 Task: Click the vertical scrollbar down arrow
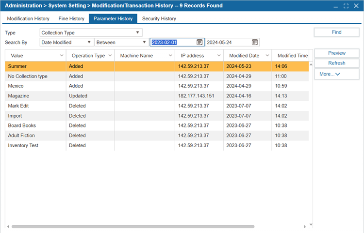(x=311, y=224)
